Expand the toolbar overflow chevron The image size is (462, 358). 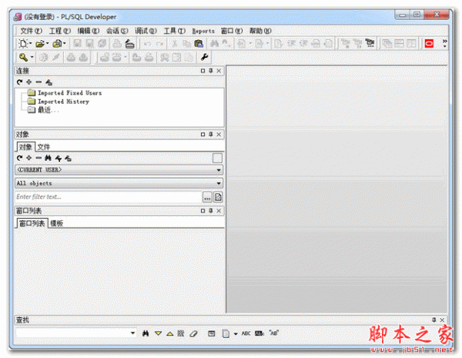coord(444,44)
